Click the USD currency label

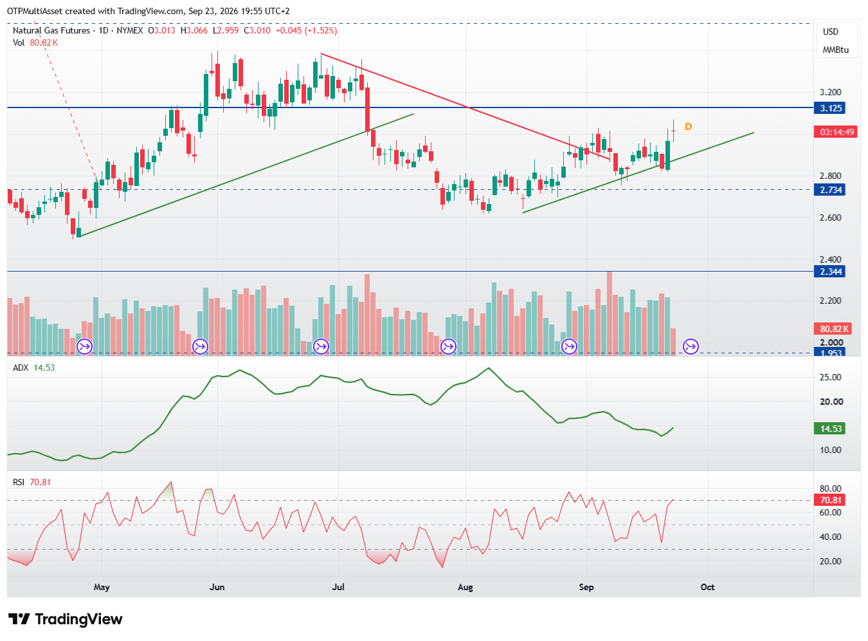pos(831,32)
